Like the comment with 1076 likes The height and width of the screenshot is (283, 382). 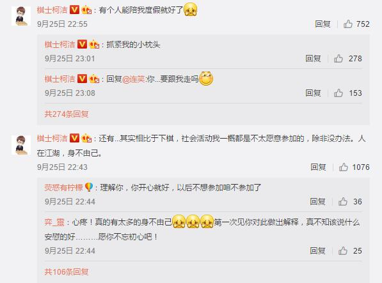(x=344, y=167)
